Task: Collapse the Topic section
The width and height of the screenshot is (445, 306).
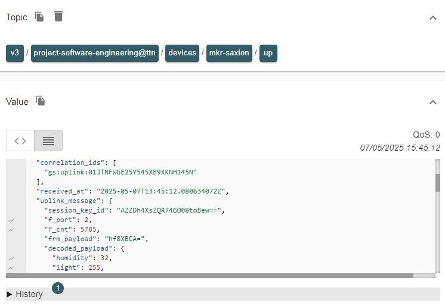Action: click(x=433, y=18)
